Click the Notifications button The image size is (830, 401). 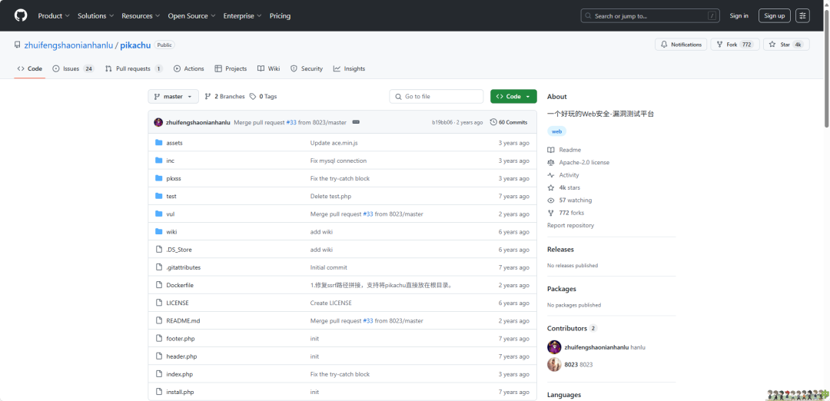[x=681, y=45]
